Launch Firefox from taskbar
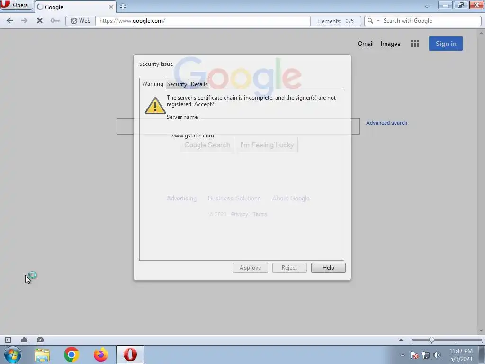Image resolution: width=485 pixels, height=364 pixels. (x=101, y=355)
